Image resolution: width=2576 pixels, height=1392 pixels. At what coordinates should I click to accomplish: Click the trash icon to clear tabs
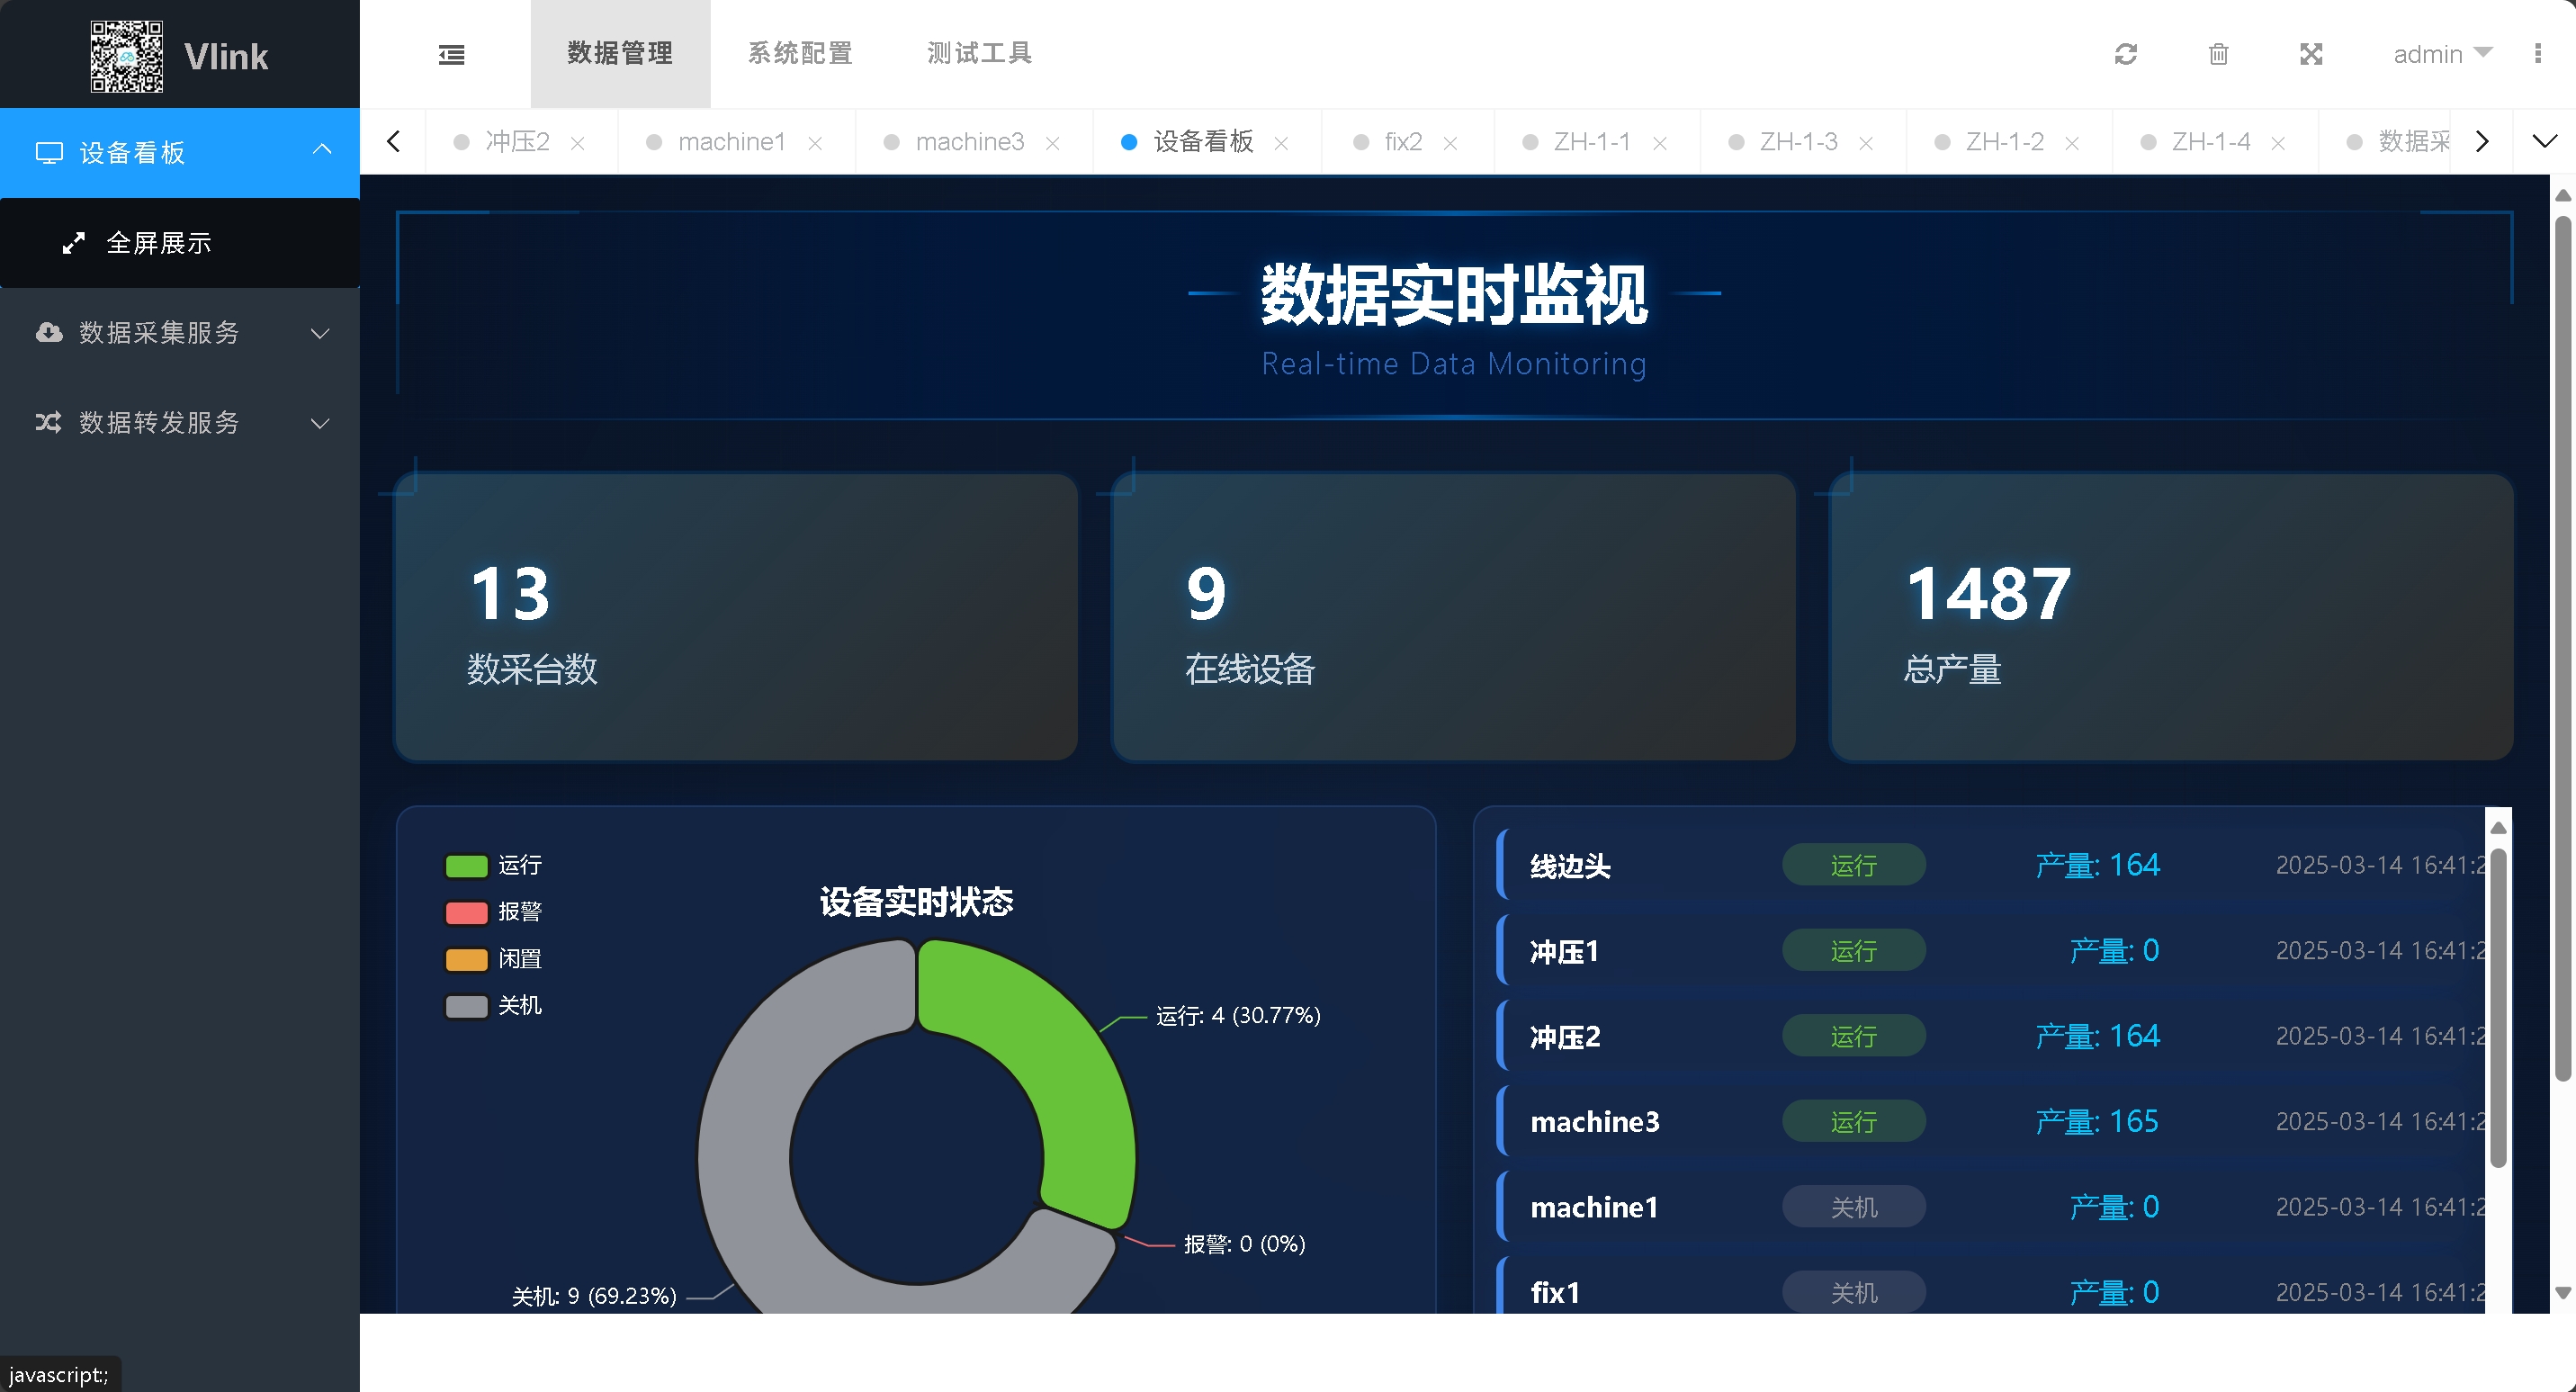tap(2218, 54)
